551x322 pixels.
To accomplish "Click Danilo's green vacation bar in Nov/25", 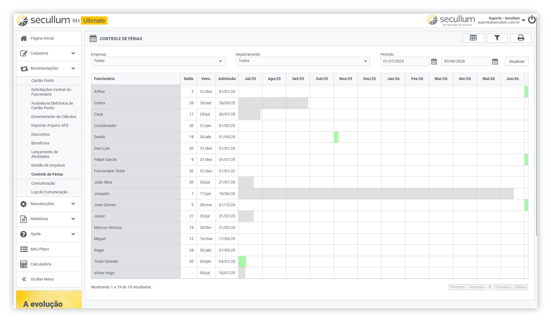I will (x=336, y=137).
